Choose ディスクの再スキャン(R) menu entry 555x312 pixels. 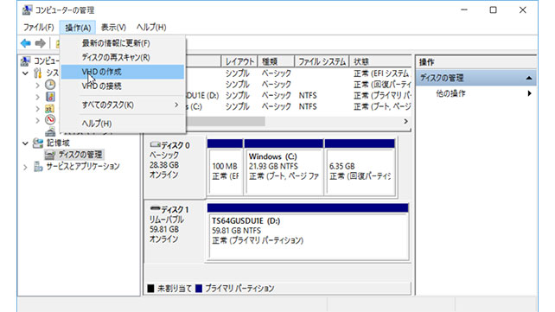point(123,57)
